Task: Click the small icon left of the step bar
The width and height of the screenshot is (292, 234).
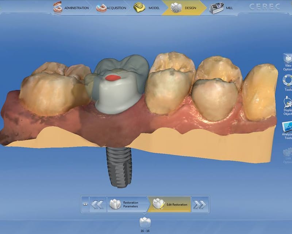Action: click(85, 204)
